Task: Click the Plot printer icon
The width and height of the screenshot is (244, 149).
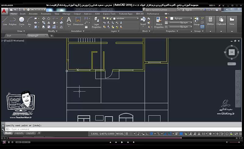Action: click(28, 10)
